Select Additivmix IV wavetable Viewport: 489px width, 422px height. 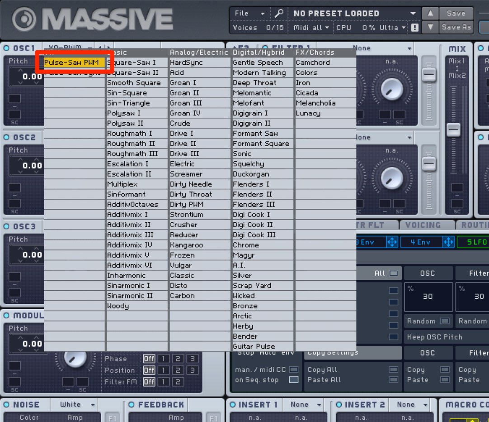tap(136, 245)
